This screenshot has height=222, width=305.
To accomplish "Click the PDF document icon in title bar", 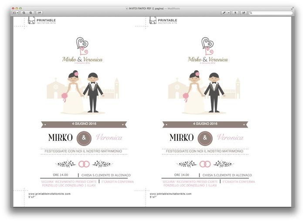I will (126, 8).
